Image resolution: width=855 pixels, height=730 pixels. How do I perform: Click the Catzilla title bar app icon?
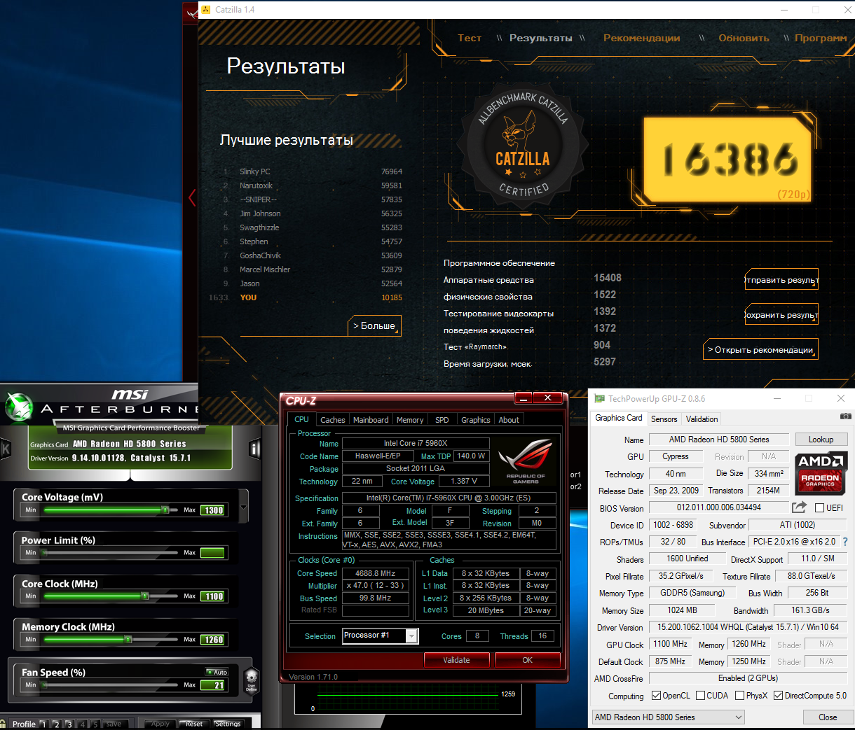[206, 10]
